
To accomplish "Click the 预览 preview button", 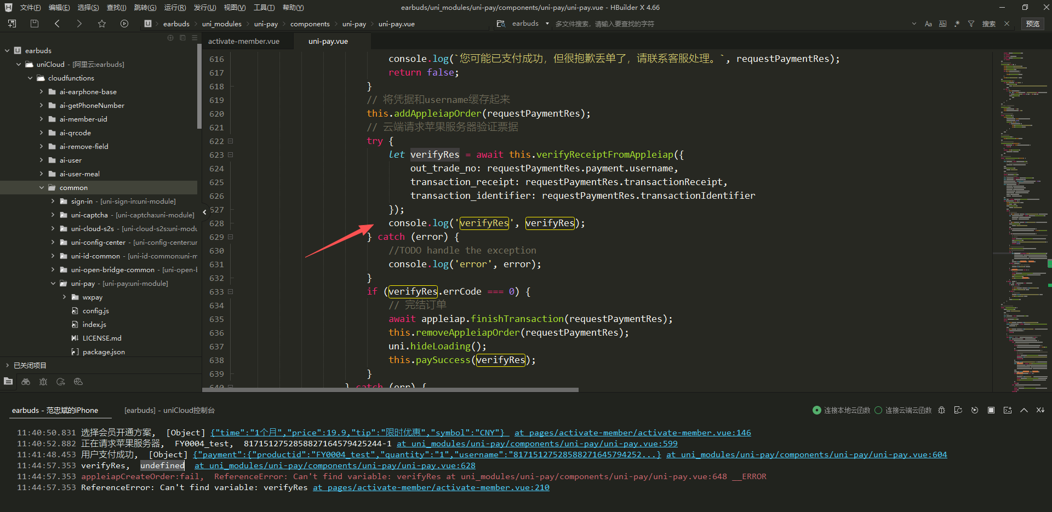I will (x=1032, y=24).
